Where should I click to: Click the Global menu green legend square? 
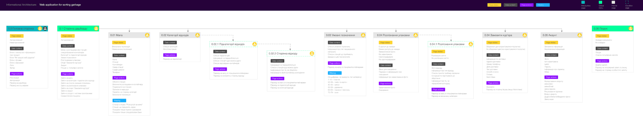[600, 2]
